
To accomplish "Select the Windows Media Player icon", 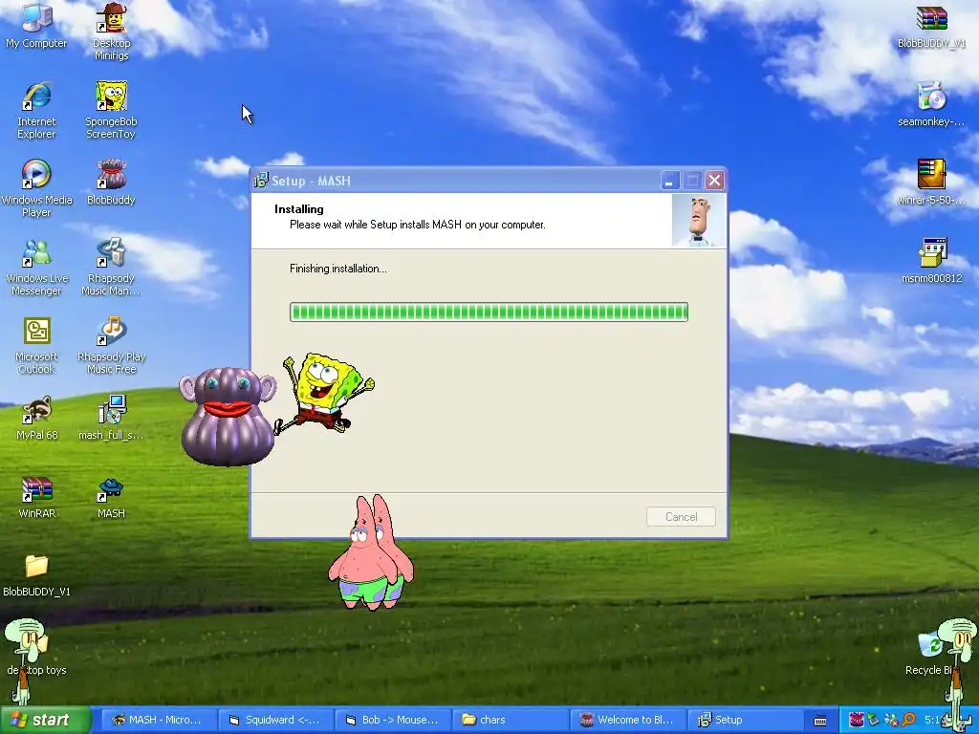I will (36, 188).
